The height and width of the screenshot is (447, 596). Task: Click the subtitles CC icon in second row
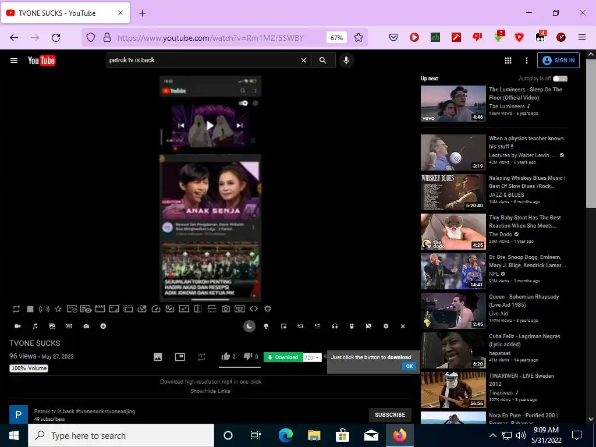tap(69, 326)
